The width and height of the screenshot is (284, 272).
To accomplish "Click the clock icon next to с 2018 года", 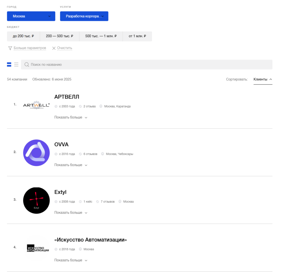I will click(56, 249).
